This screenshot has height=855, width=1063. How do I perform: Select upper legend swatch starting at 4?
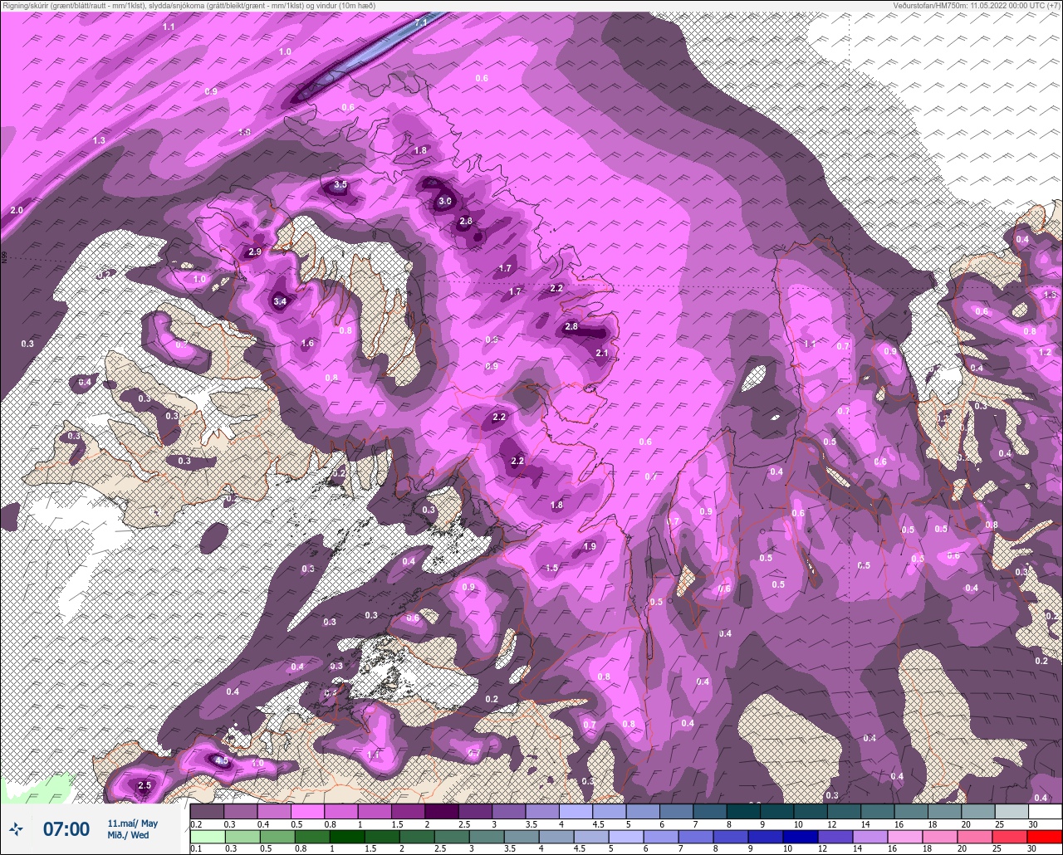[576, 811]
